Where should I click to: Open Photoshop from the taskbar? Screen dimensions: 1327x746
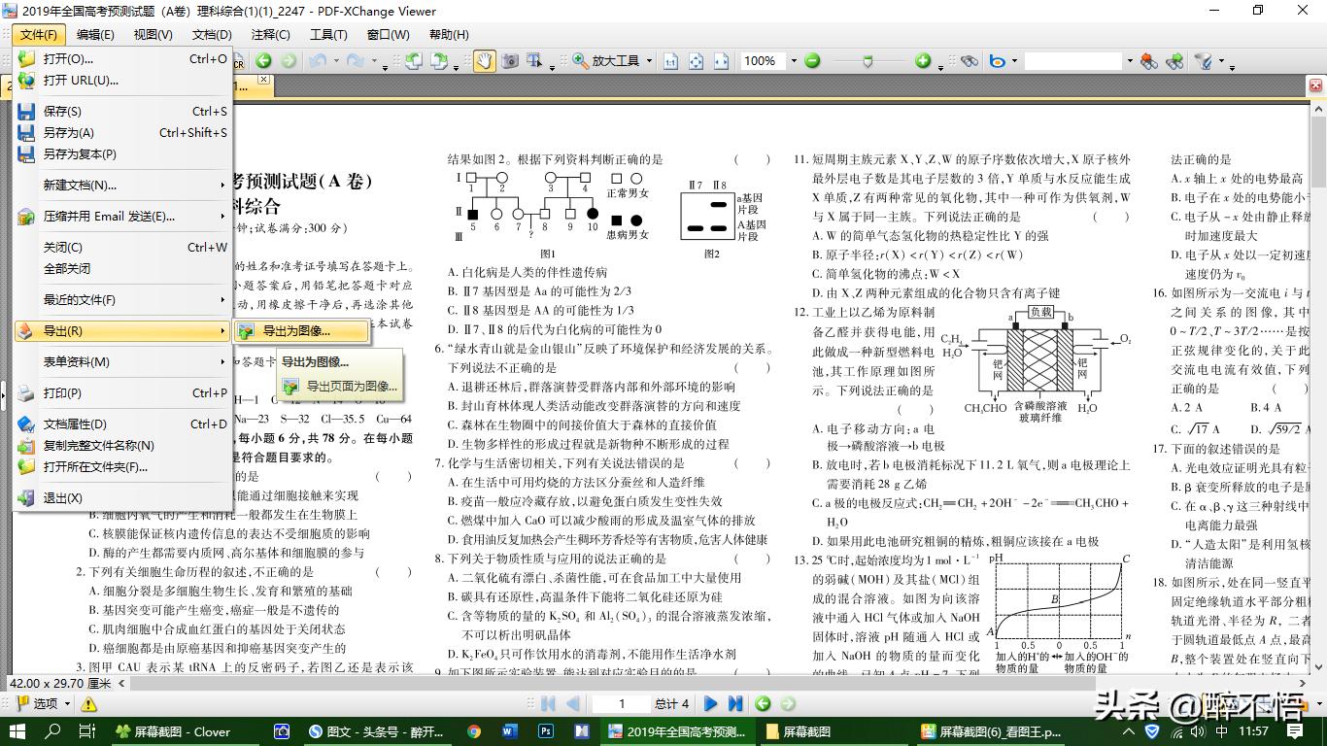[x=546, y=731]
